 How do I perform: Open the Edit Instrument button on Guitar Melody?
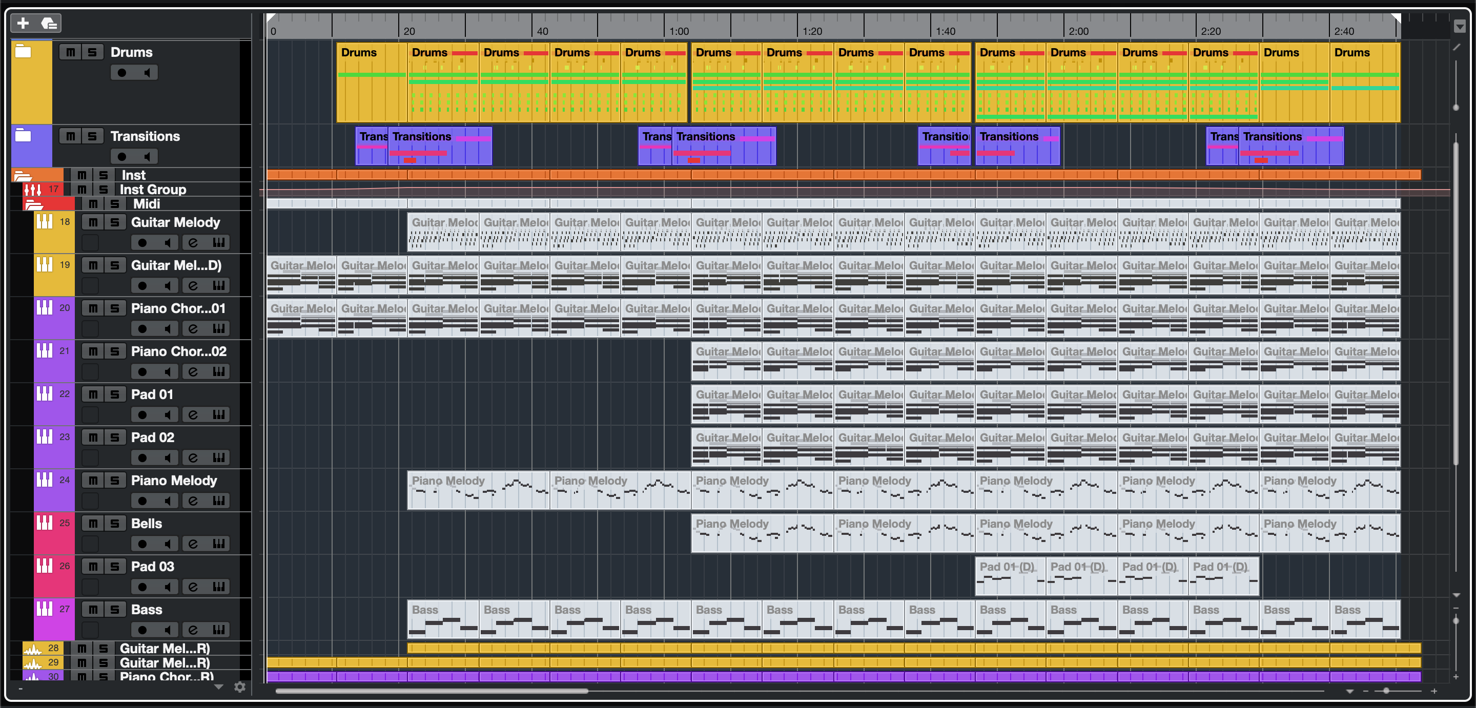pyautogui.click(x=193, y=242)
